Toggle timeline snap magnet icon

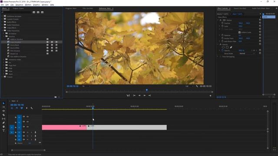pyautogui.click(x=17, y=108)
